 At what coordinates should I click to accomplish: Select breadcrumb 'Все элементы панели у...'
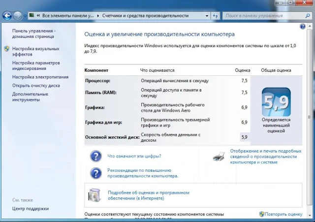pos(68,16)
